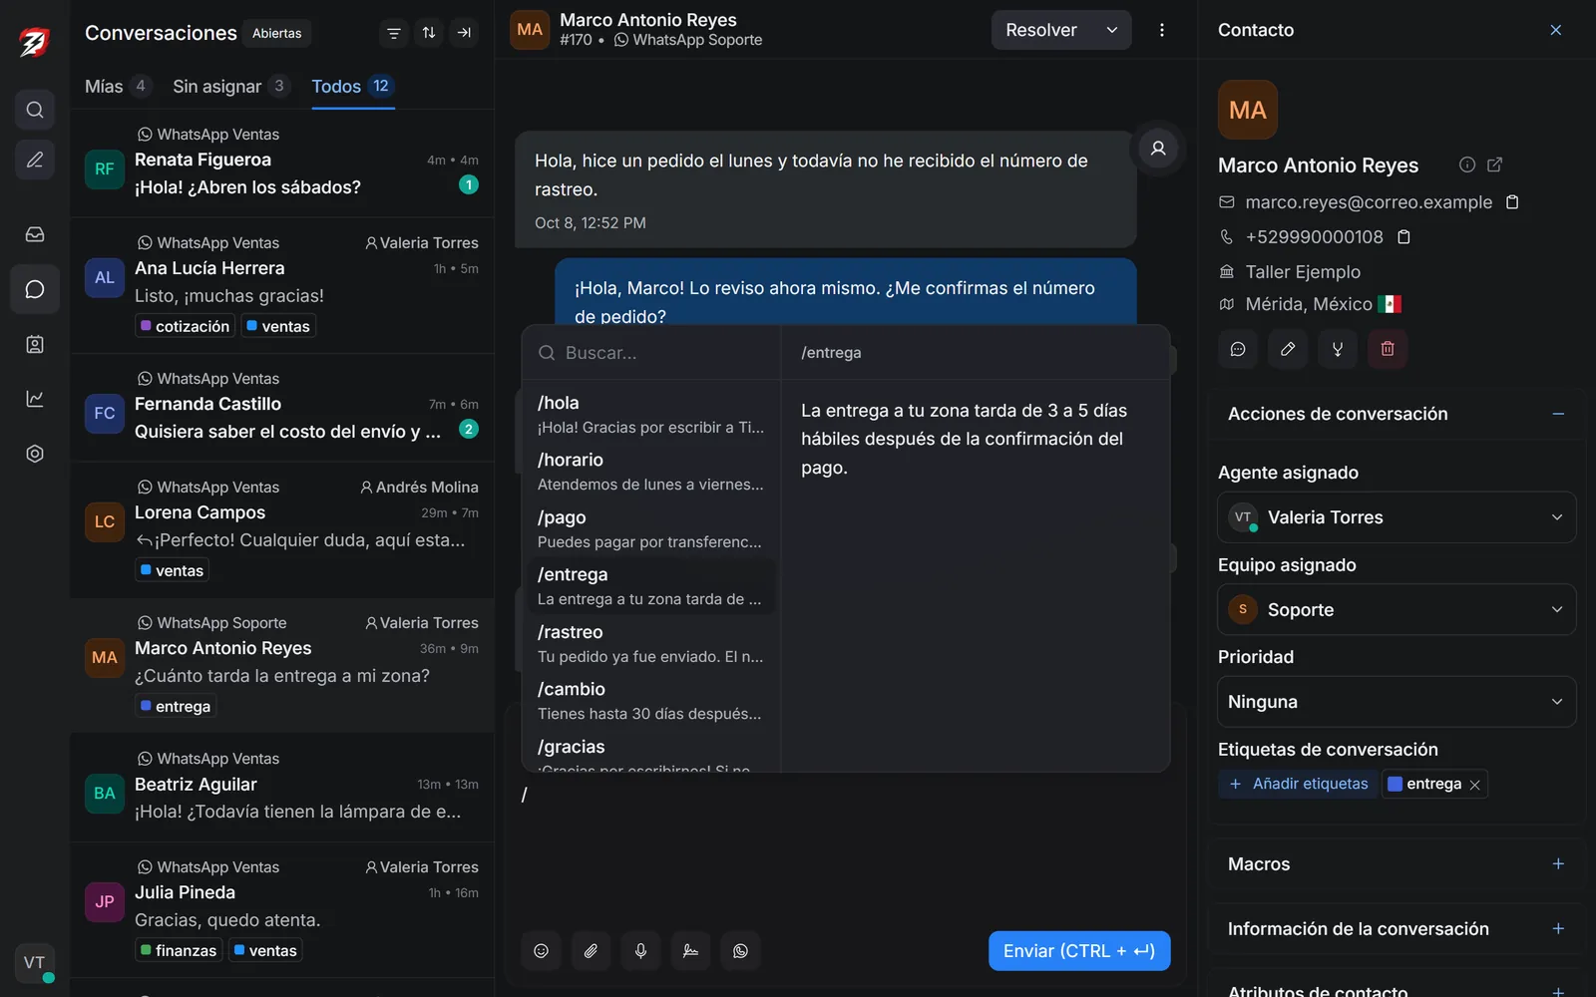Click the Buscar canned responses field

tap(650, 353)
